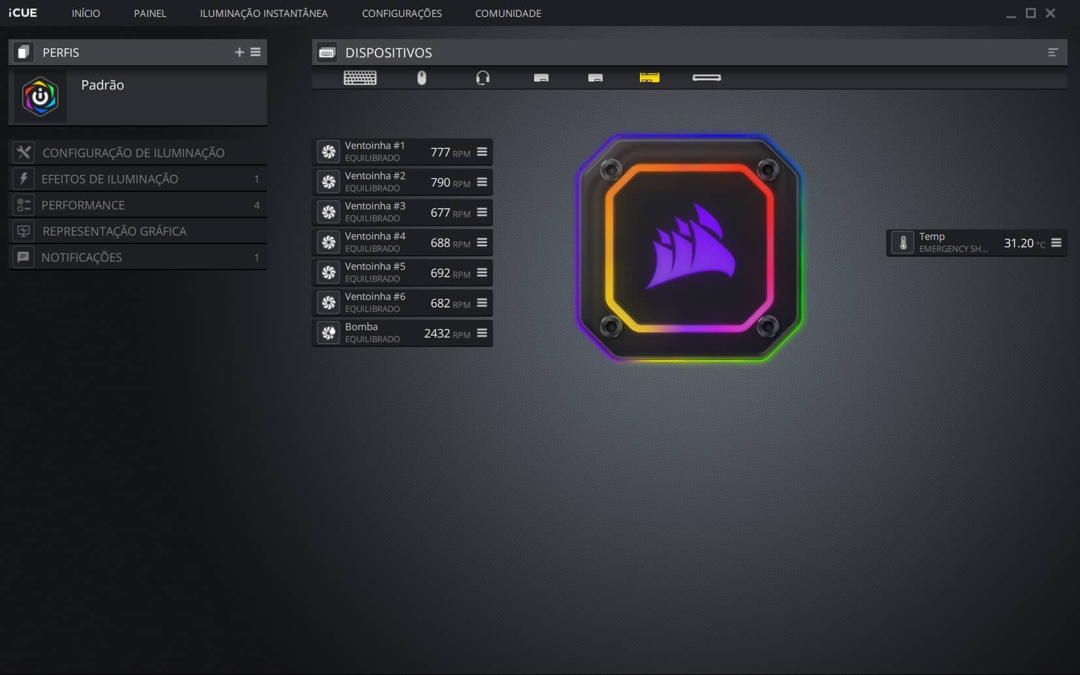Open the COMUNIDADE menu
Viewport: 1080px width, 675px height.
(508, 13)
